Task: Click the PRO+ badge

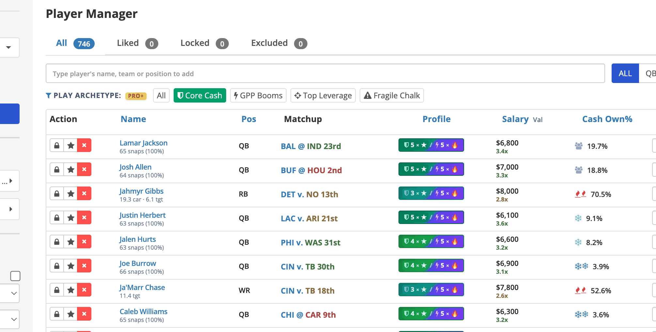Action: [136, 96]
